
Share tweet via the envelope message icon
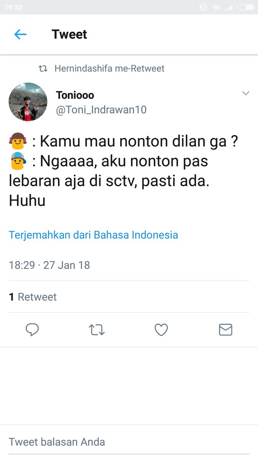pyautogui.click(x=226, y=330)
